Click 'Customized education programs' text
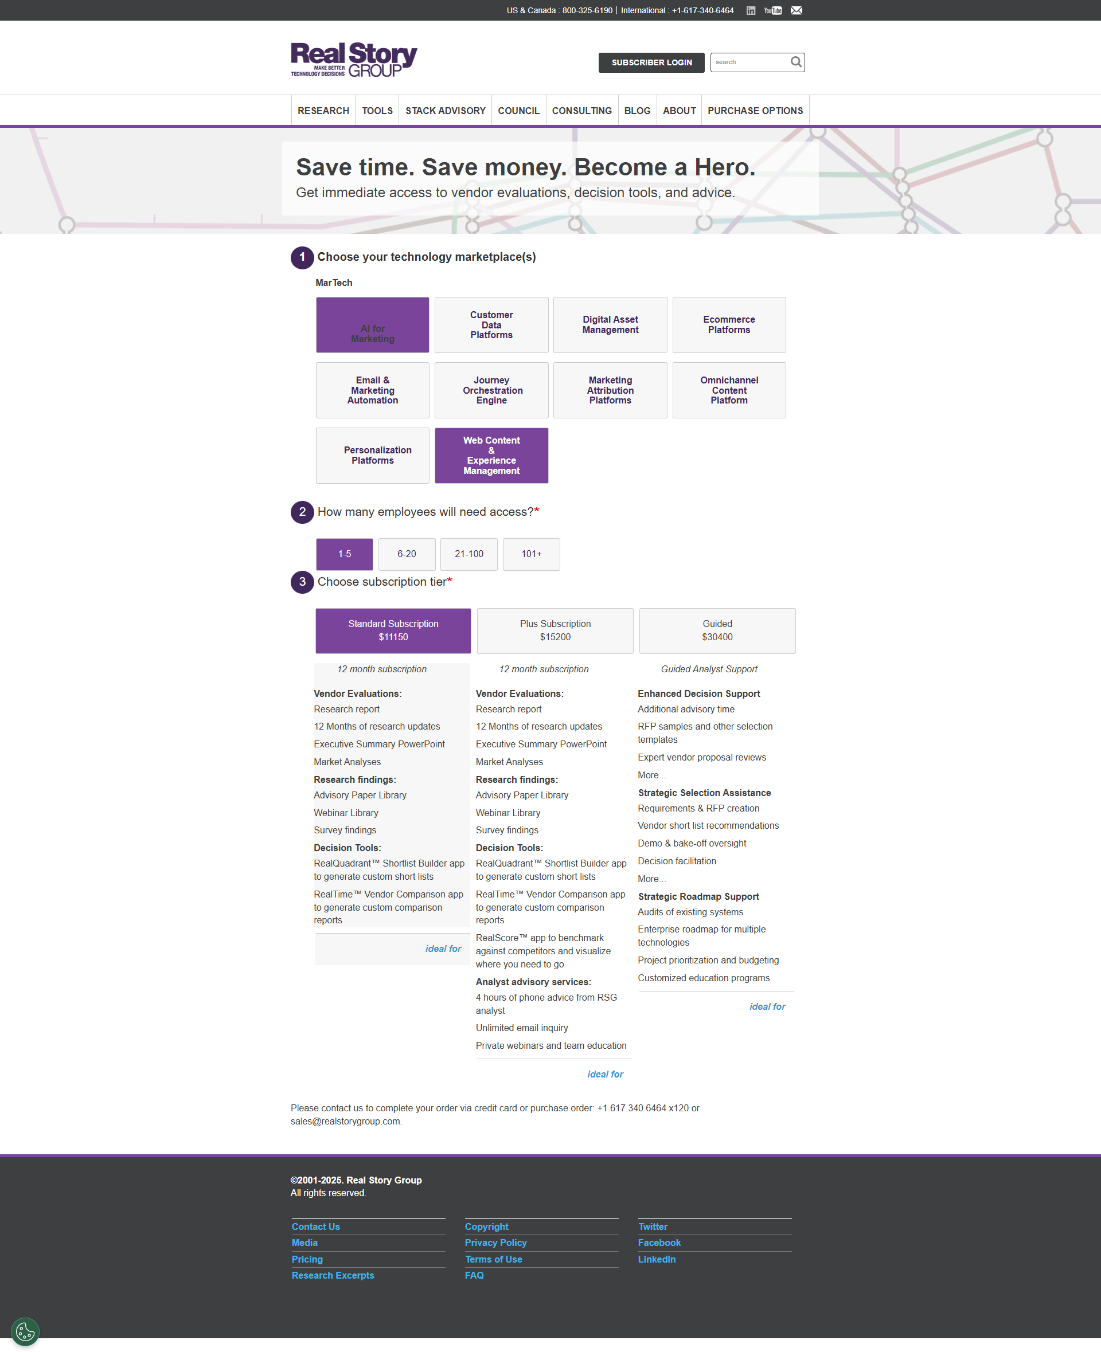 click(x=704, y=978)
